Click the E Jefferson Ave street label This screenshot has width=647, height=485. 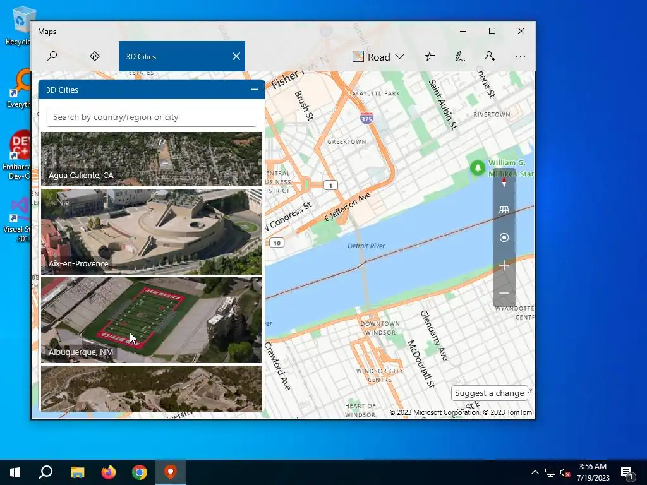click(347, 207)
